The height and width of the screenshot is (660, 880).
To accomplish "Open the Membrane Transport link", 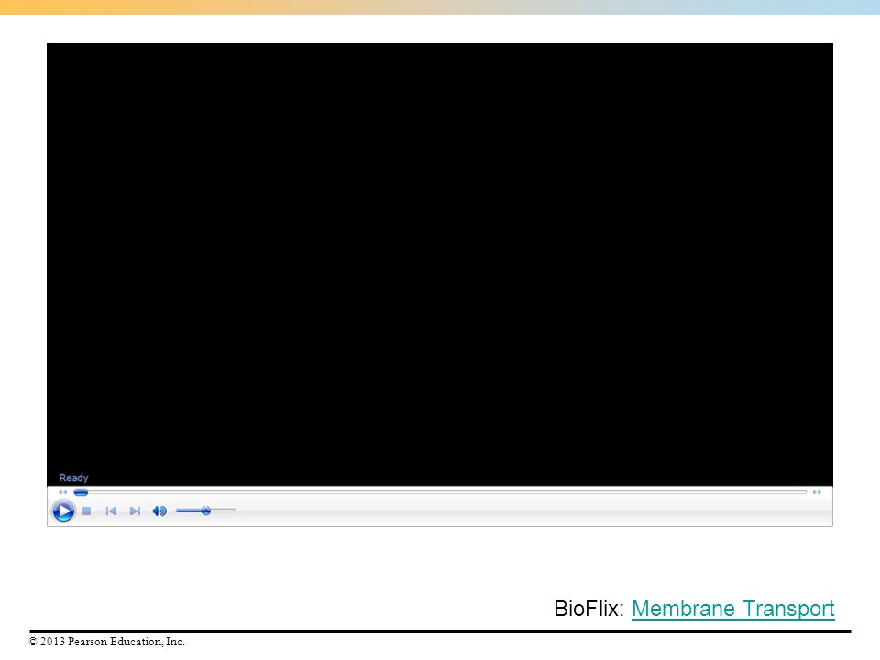I will [x=733, y=609].
